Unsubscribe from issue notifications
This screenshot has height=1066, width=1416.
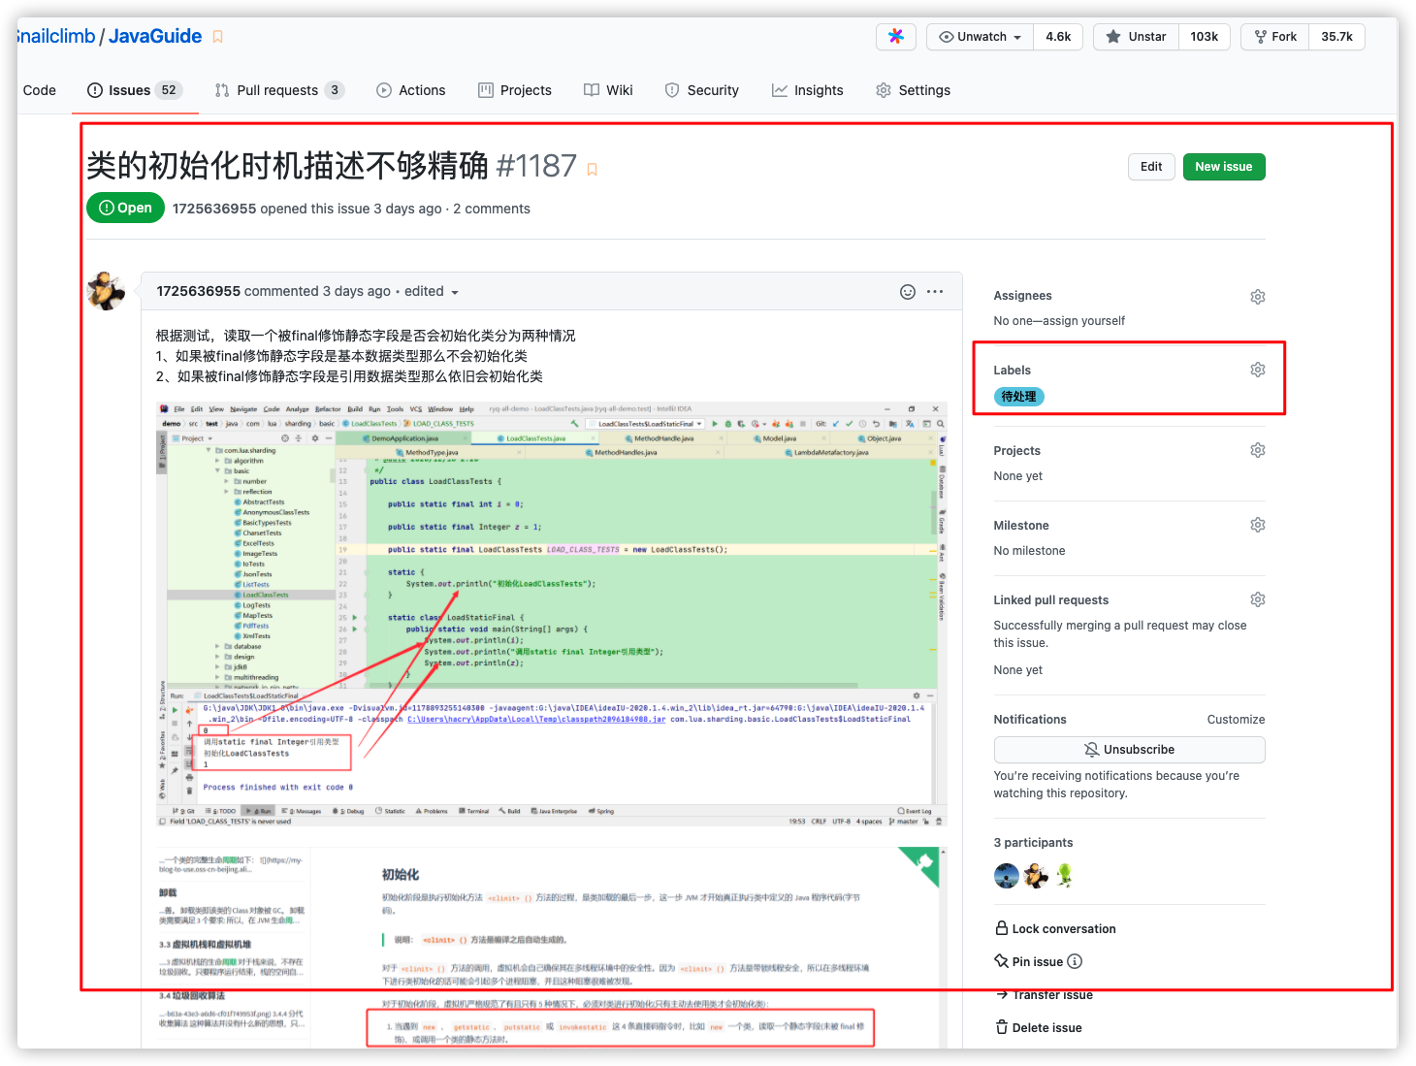1129,750
